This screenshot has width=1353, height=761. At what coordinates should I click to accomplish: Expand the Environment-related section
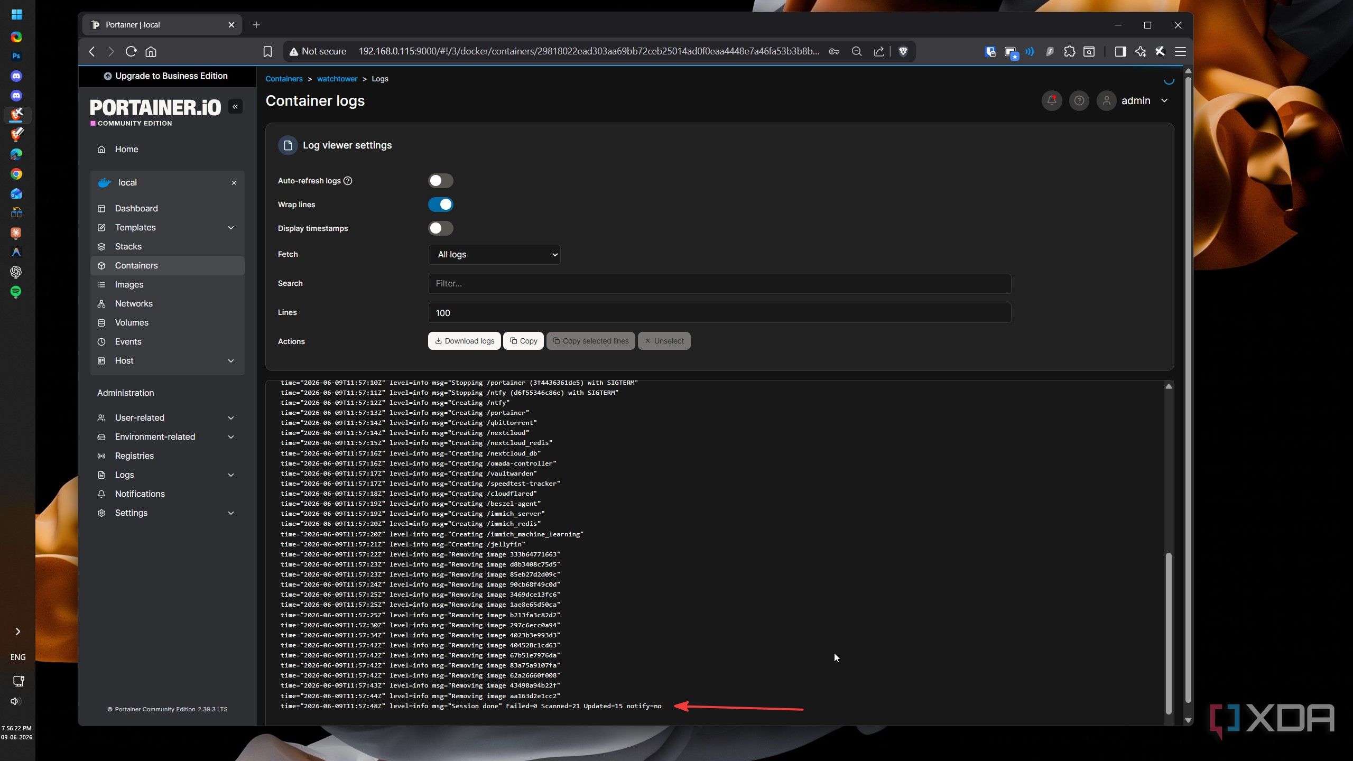pyautogui.click(x=231, y=437)
